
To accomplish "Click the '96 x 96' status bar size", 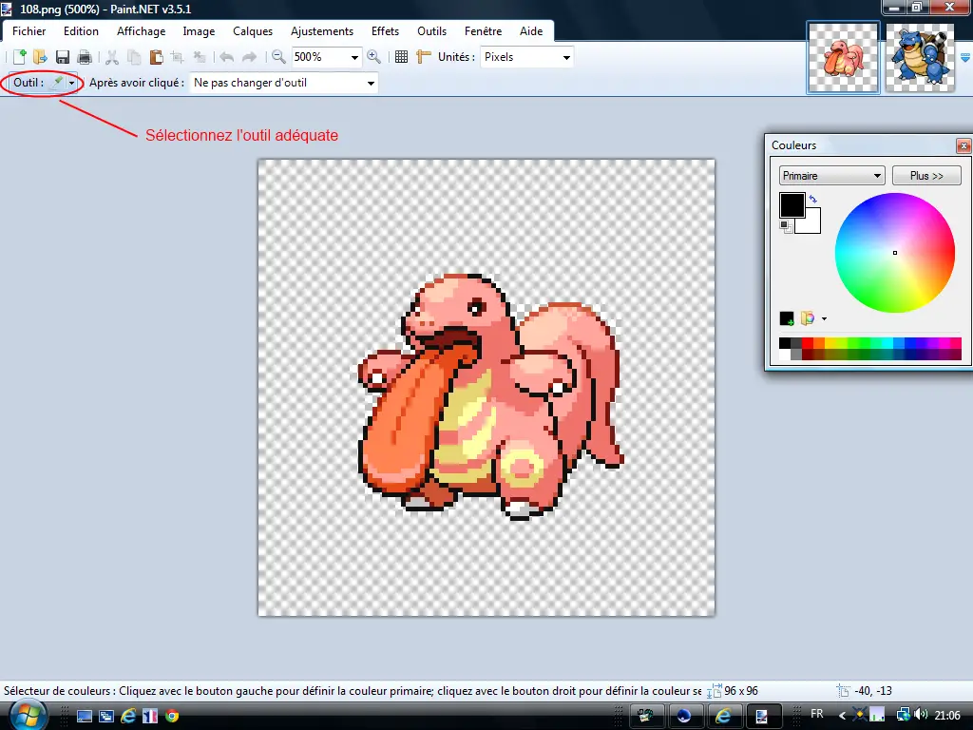I will tap(741, 691).
